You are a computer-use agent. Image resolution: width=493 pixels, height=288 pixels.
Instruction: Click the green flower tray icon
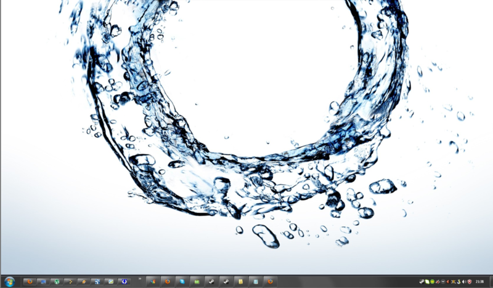pyautogui.click(x=433, y=281)
